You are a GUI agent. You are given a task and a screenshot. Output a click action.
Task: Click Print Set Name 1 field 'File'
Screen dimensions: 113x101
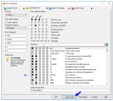coord(17,36)
